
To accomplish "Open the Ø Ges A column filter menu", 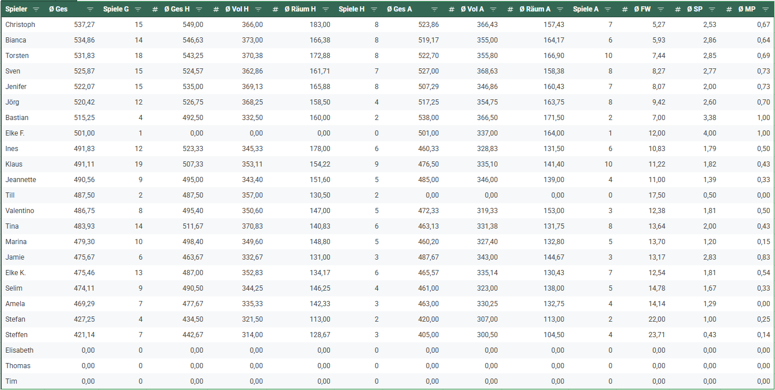I will point(434,10).
